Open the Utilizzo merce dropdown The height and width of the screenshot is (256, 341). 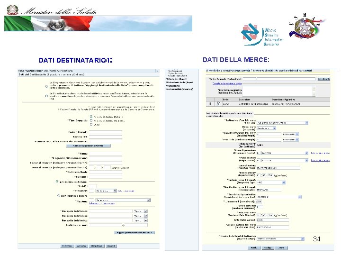pos(266,128)
